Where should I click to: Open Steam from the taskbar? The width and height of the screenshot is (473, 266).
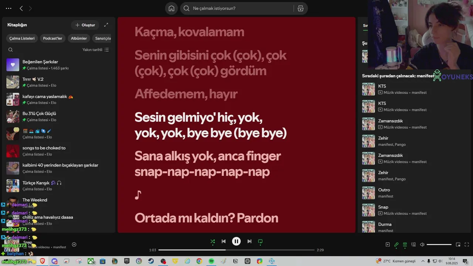tap(151, 261)
